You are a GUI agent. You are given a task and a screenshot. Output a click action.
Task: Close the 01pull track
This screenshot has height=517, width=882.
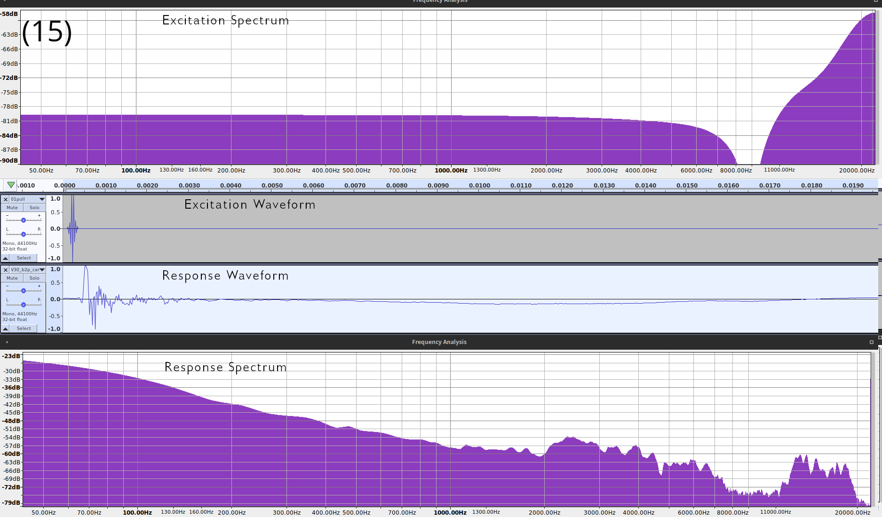pos(6,199)
